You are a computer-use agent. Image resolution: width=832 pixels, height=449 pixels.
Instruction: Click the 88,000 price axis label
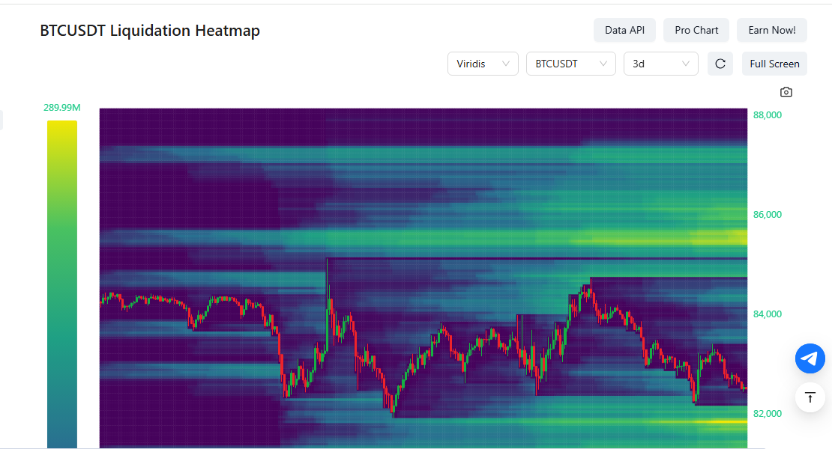tap(767, 115)
